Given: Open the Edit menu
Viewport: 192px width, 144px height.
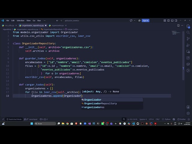Looking at the screenshot, I should [x=13, y=21].
